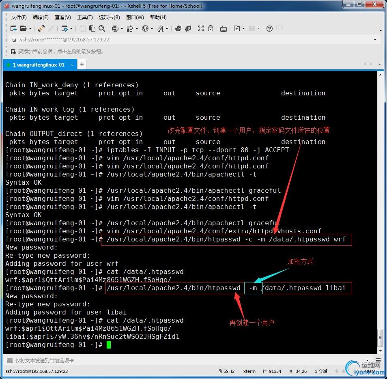Image resolution: width=387 pixels, height=379 pixels.
Task: Click the Copy toolbar icon
Action: point(82,29)
